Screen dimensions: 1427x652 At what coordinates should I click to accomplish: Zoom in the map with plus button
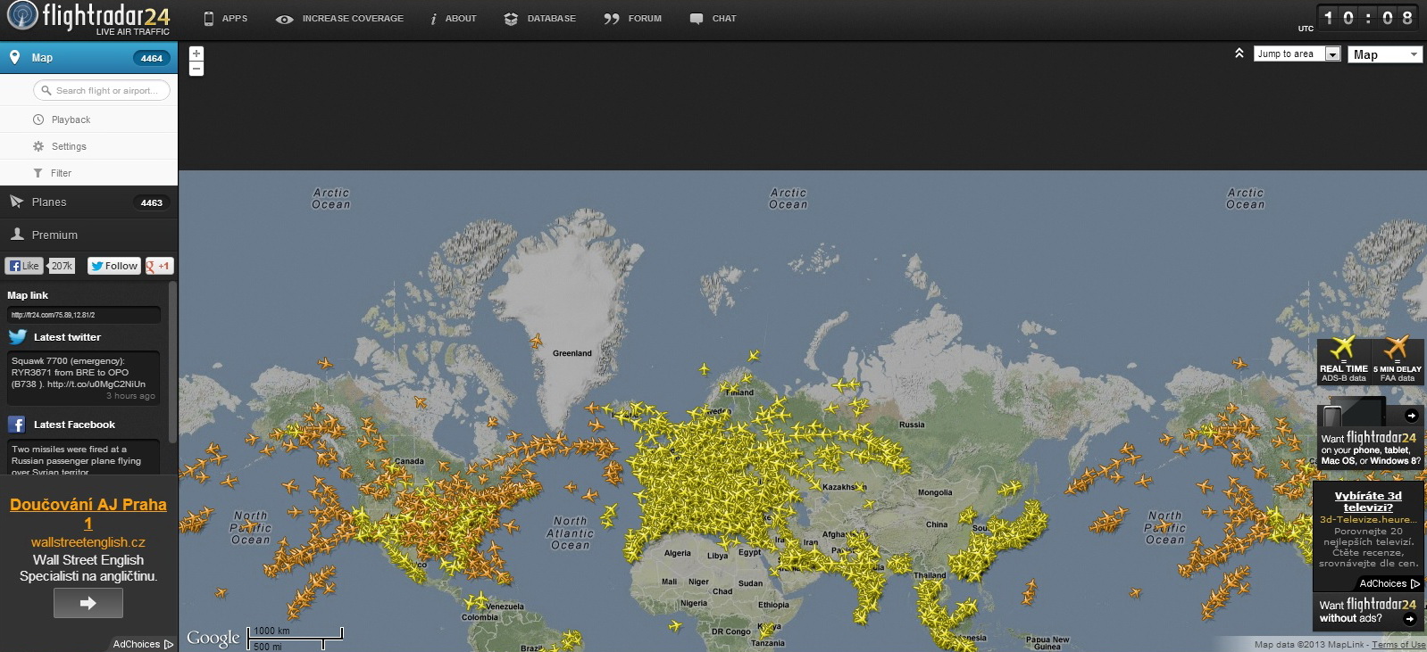click(196, 54)
